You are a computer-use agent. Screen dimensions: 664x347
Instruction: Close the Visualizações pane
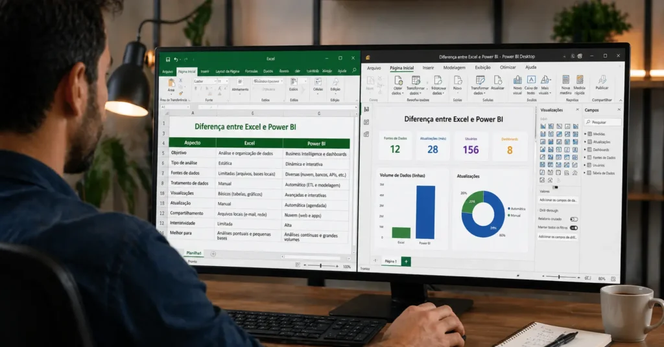tap(577, 110)
